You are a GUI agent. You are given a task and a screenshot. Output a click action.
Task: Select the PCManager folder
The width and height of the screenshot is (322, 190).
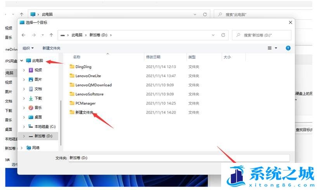pyautogui.click(x=85, y=103)
